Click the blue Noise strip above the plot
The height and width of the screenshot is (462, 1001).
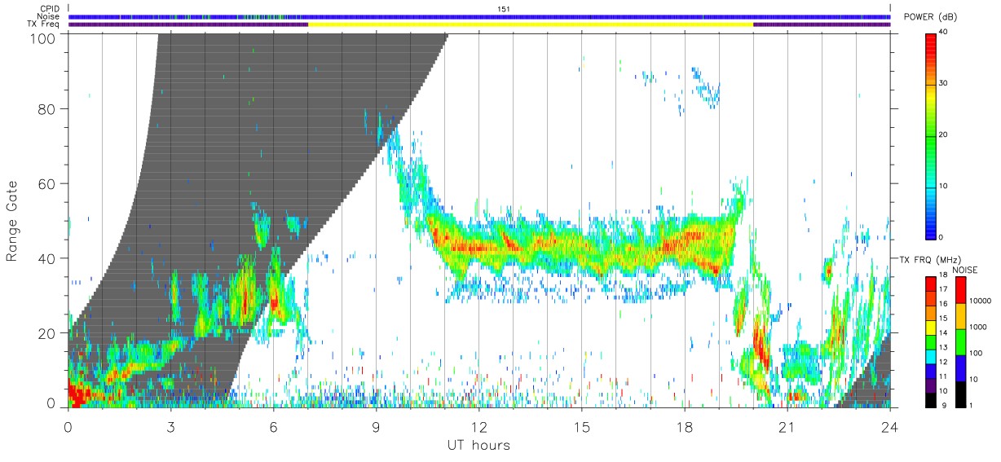pos(479,16)
